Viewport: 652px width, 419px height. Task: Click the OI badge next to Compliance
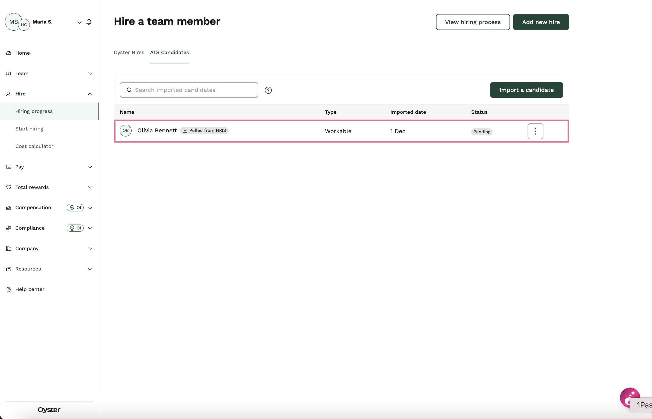pyautogui.click(x=75, y=228)
